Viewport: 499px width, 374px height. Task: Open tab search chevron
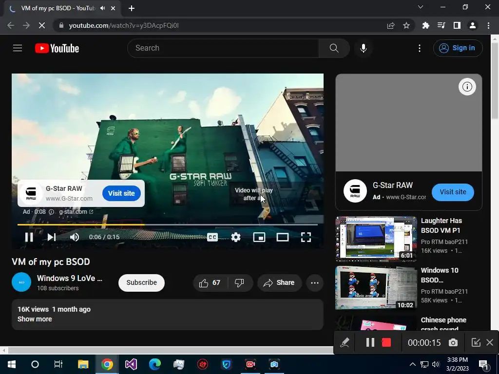click(x=421, y=7)
